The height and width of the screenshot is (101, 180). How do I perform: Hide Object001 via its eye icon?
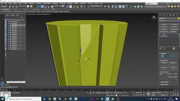9,23
